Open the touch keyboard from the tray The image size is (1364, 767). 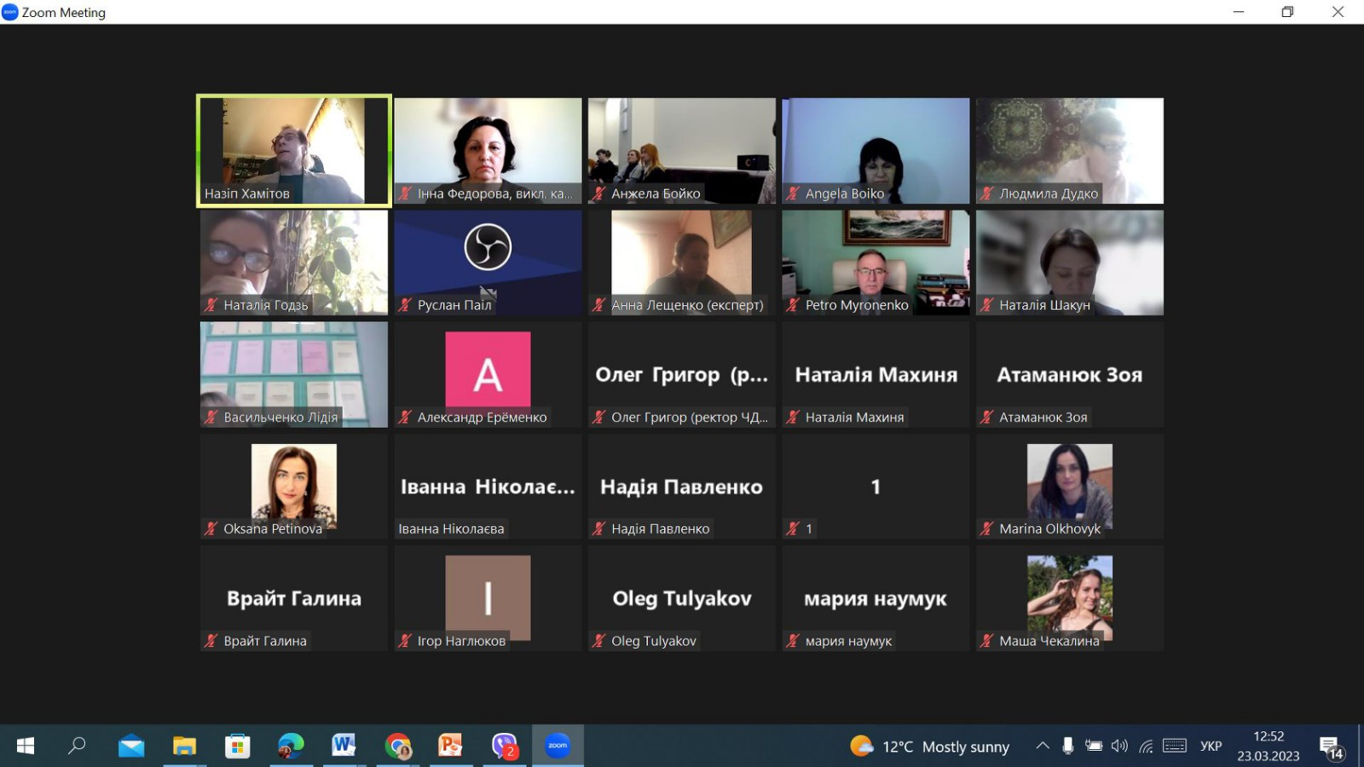[x=1175, y=746]
